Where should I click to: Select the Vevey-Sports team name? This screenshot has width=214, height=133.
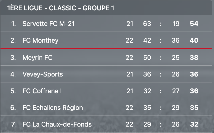point(43,74)
